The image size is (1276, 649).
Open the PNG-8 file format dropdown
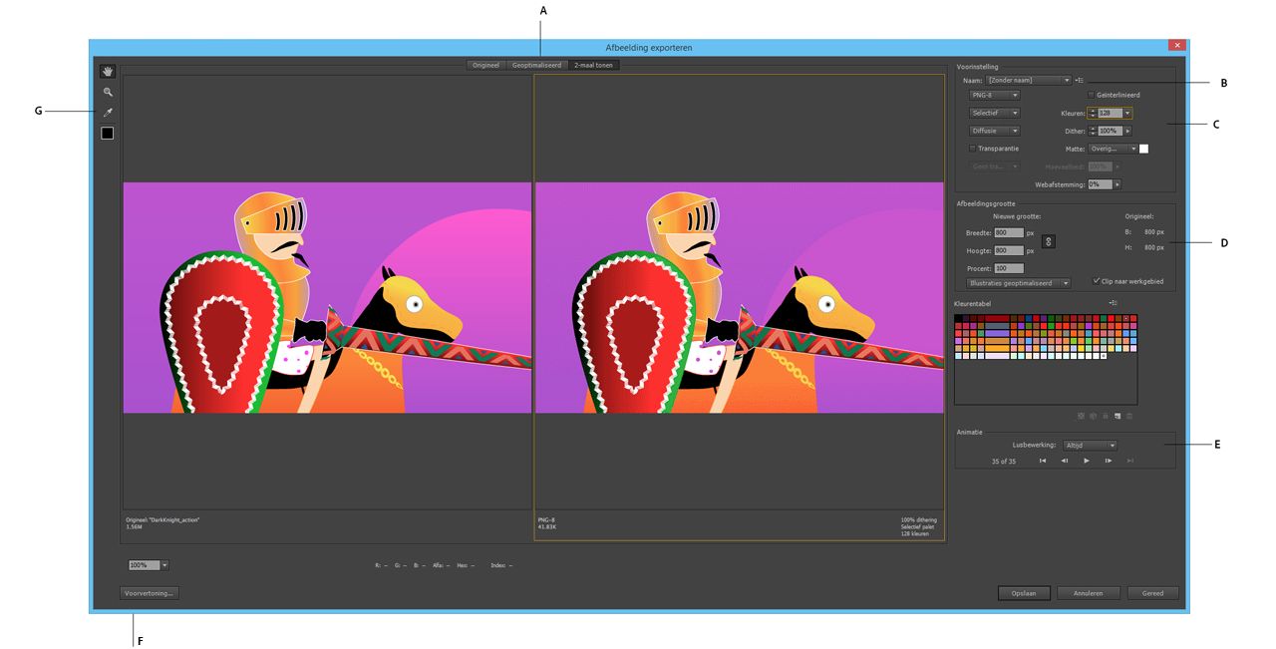[x=995, y=95]
